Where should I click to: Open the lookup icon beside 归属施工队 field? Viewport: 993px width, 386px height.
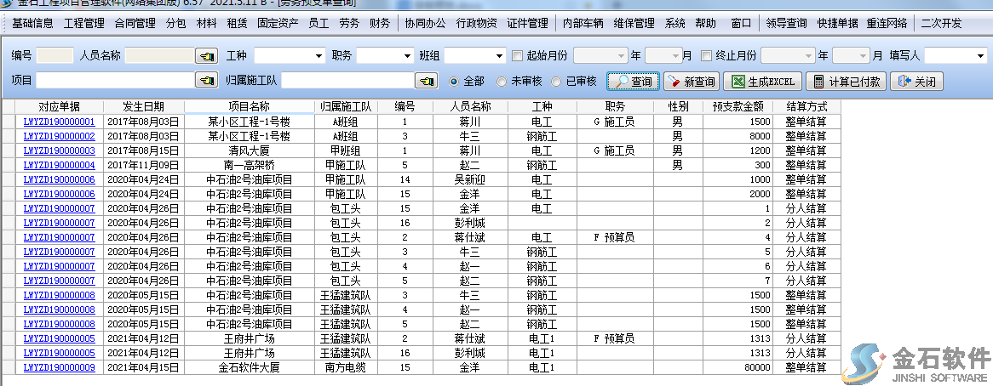pyautogui.click(x=426, y=81)
